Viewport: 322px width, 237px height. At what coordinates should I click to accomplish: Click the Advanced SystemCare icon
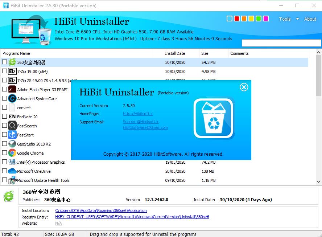[12, 98]
